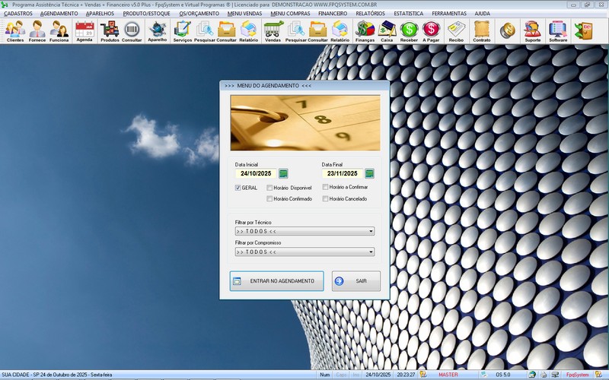Open the FINANCEIRO menu

[333, 13]
